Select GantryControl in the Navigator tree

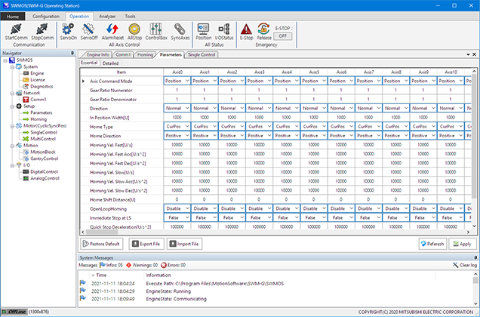pos(45,157)
